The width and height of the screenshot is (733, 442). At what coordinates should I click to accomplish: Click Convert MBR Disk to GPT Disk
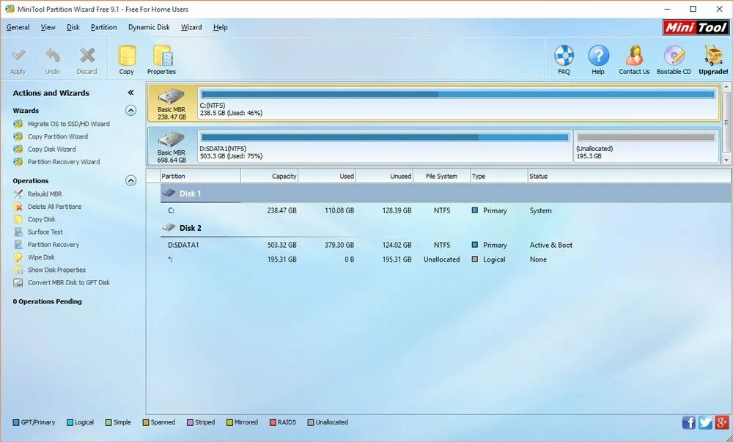click(x=69, y=282)
